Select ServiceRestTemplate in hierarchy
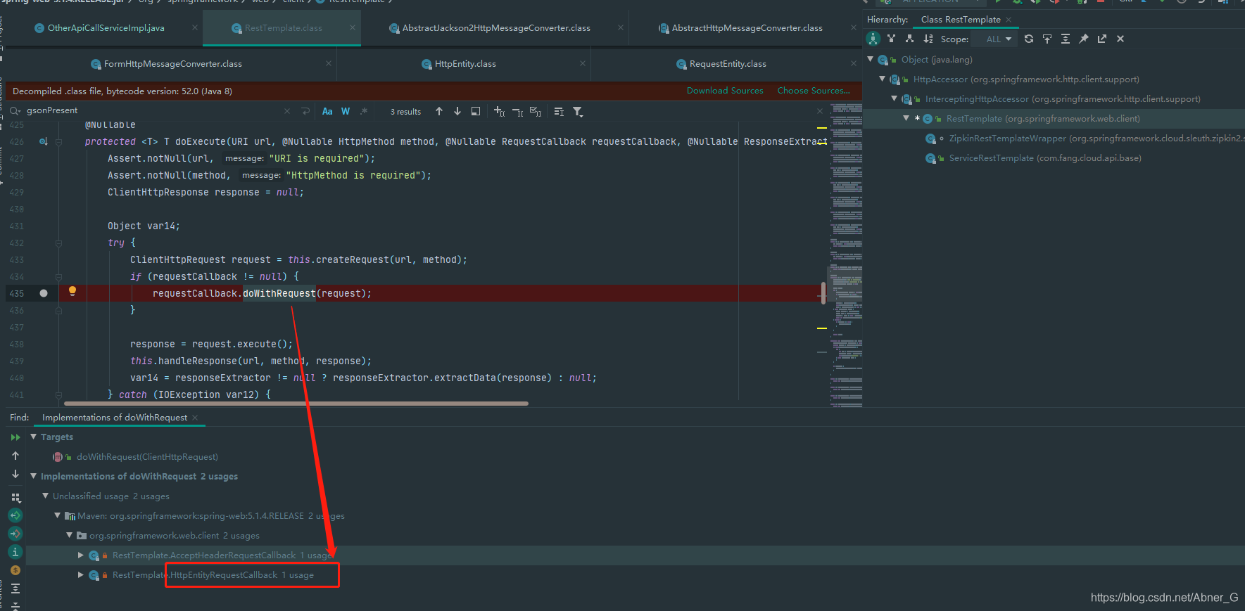The height and width of the screenshot is (611, 1245). (1034, 158)
